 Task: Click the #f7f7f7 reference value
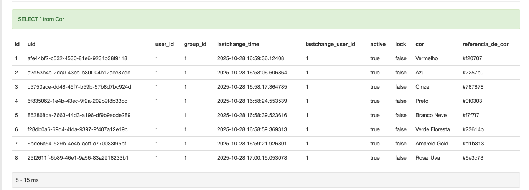(x=471, y=115)
